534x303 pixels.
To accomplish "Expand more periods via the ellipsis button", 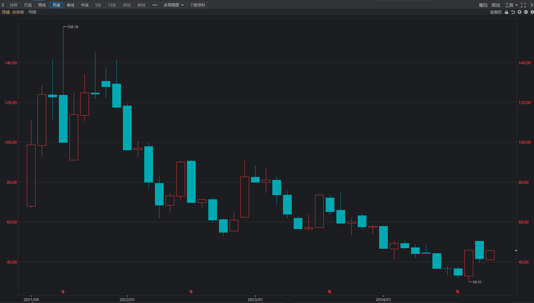I will pos(155,5).
